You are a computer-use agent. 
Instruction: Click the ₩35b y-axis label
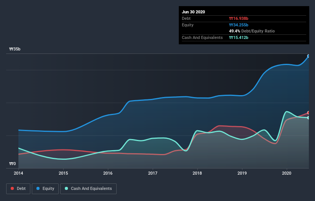pyautogui.click(x=15, y=49)
